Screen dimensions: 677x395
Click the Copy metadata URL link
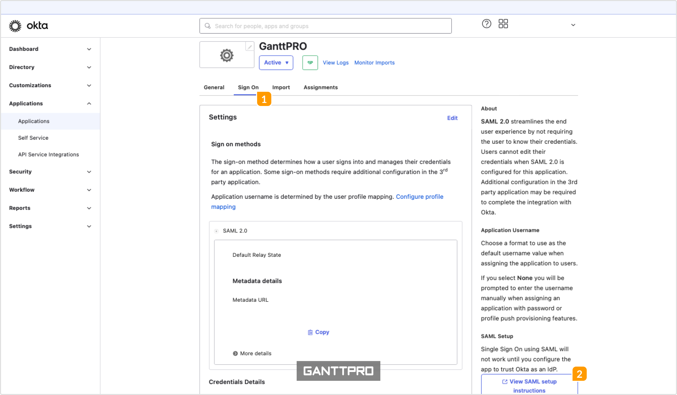point(318,332)
